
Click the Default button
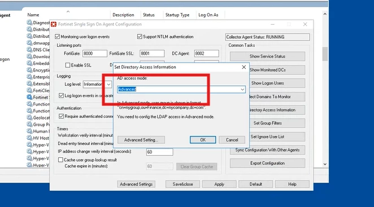(x=256, y=184)
